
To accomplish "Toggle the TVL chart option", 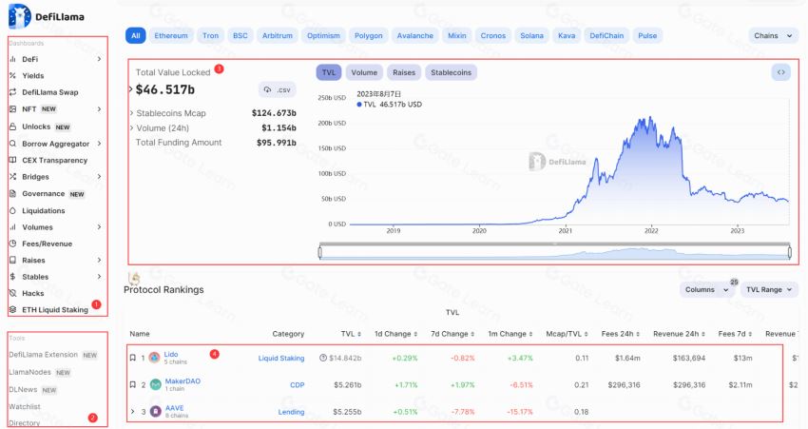I will click(x=328, y=72).
